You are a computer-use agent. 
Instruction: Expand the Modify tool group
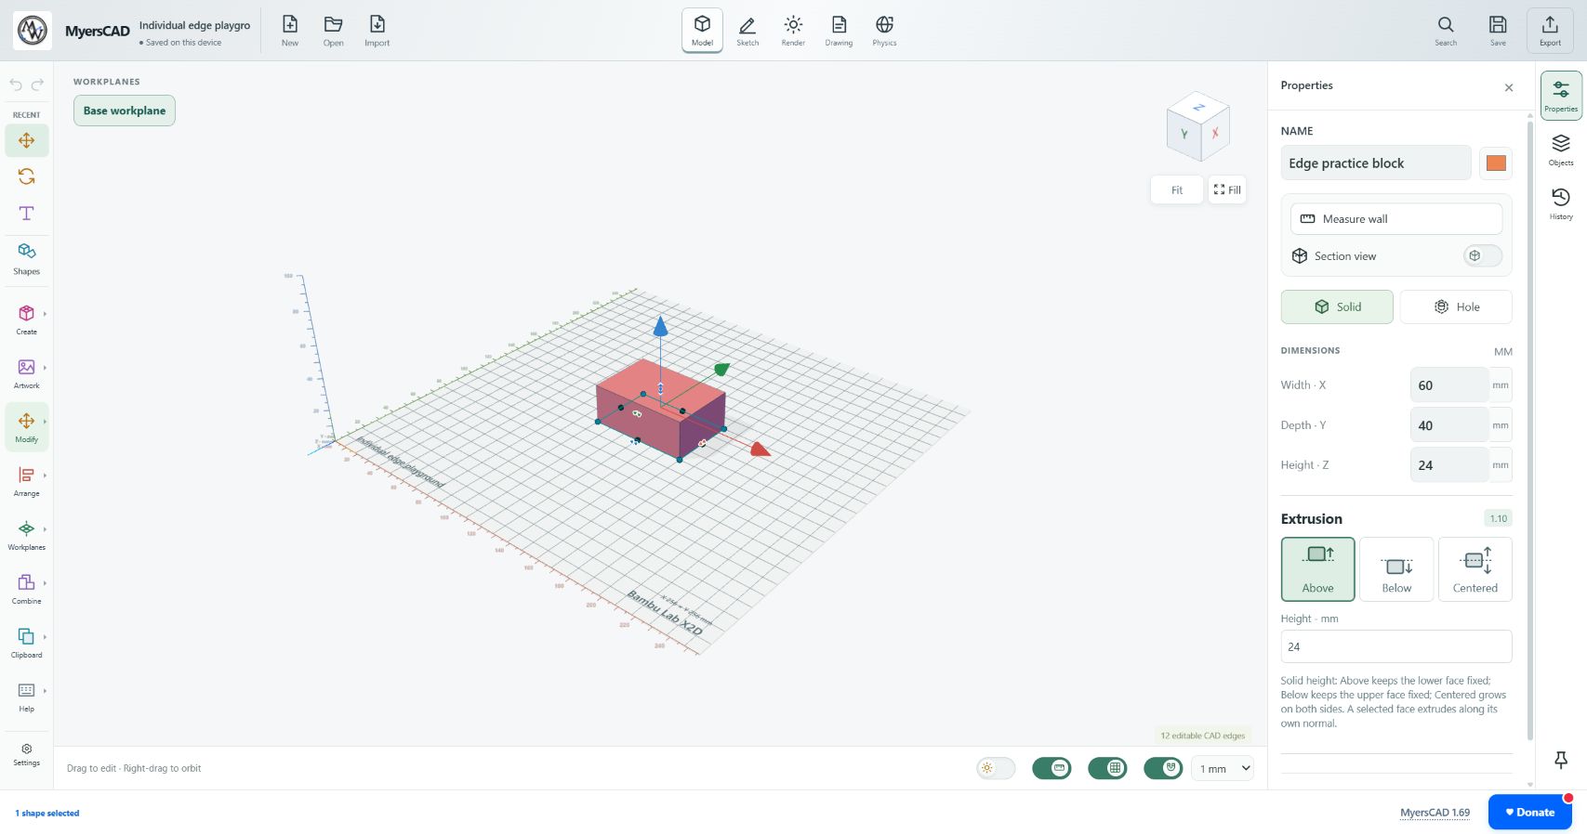click(x=27, y=426)
